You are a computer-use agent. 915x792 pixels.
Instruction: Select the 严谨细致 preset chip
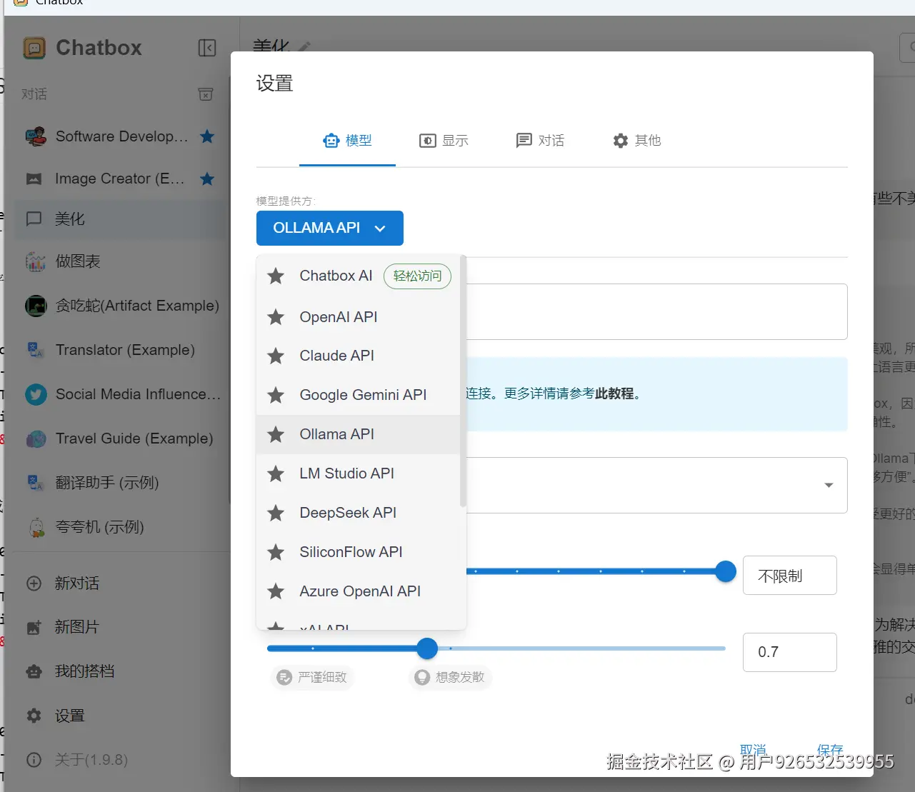coord(312,677)
